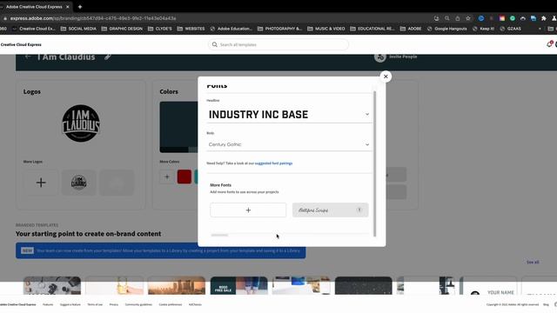The height and width of the screenshot is (313, 557).
Task: Select the script font tile in More Fonts
Action: coord(330,210)
